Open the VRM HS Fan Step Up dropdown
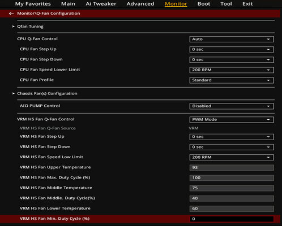 click(x=232, y=137)
